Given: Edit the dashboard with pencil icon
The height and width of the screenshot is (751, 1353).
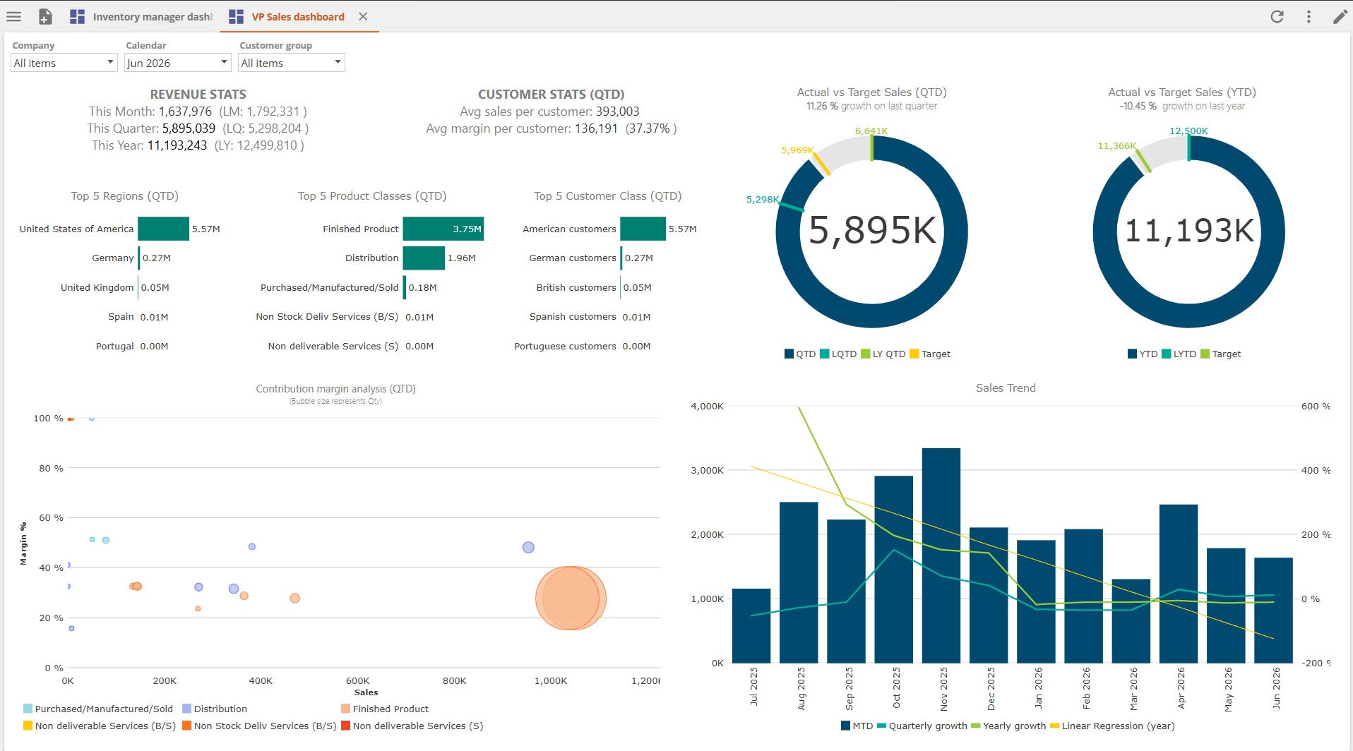Looking at the screenshot, I should pyautogui.click(x=1340, y=16).
